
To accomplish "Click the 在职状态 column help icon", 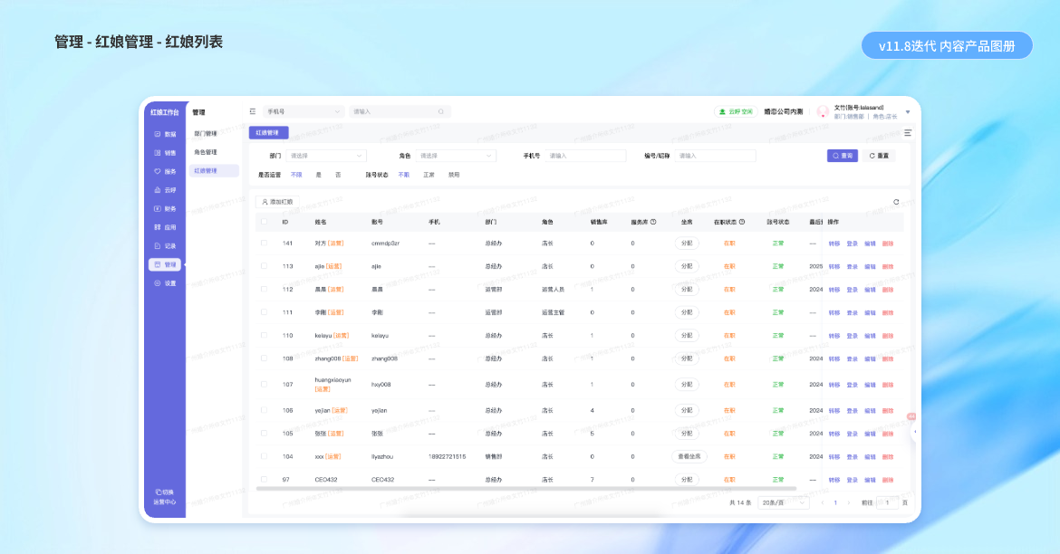I will coord(742,222).
